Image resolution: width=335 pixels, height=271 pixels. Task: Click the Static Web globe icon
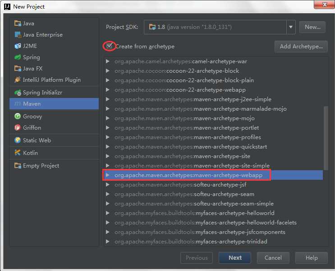(18, 140)
